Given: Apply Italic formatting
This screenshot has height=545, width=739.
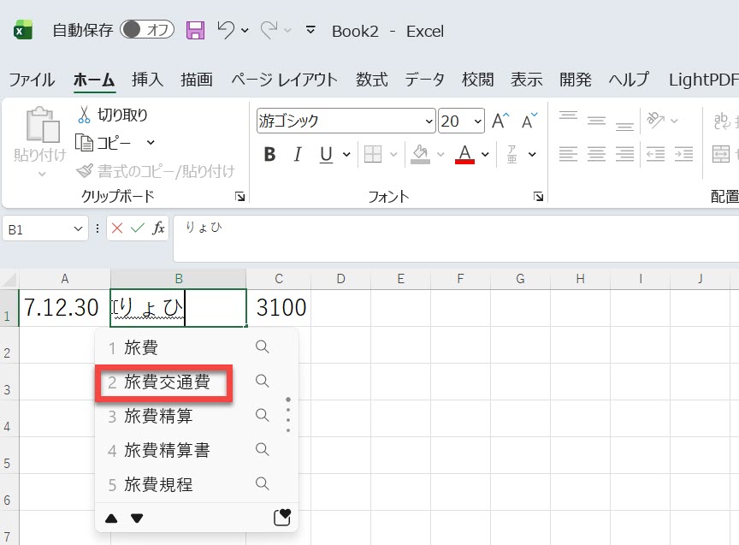Looking at the screenshot, I should pos(298,155).
